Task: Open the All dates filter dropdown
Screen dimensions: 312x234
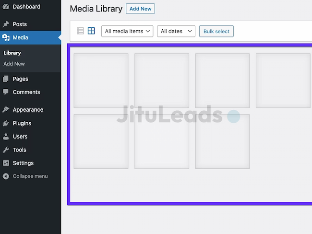Action: tap(176, 31)
